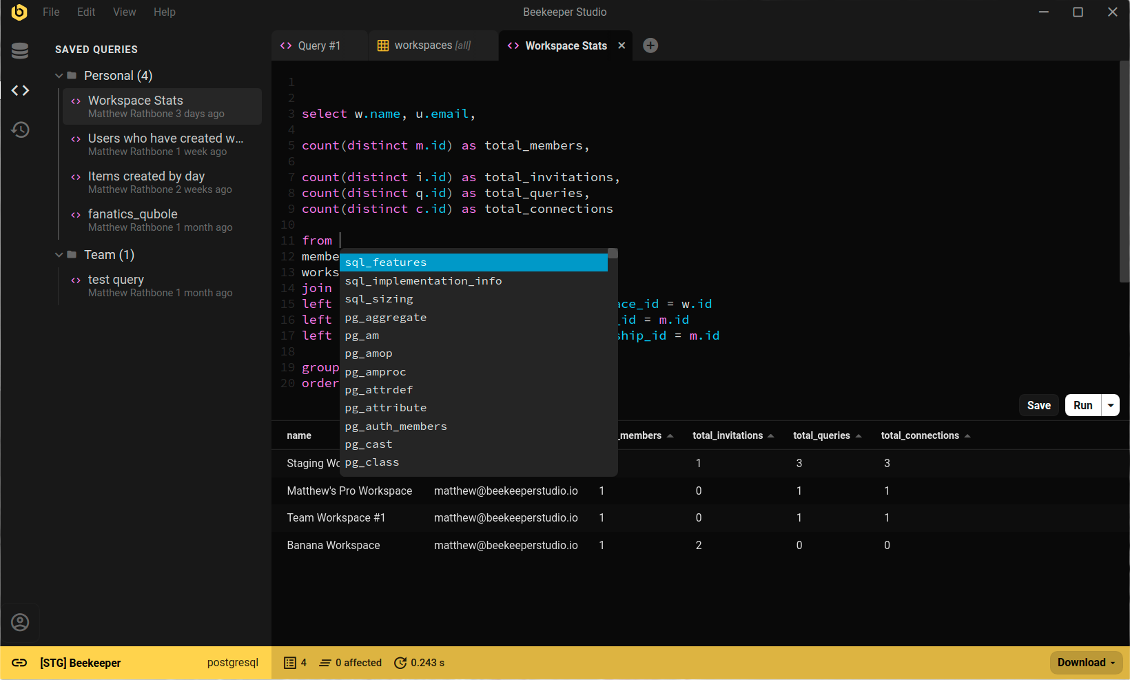Open the Run button dropdown arrow

tap(1111, 405)
